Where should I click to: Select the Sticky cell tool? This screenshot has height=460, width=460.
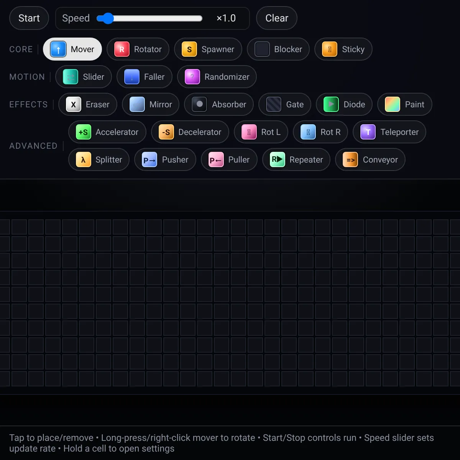pos(343,49)
